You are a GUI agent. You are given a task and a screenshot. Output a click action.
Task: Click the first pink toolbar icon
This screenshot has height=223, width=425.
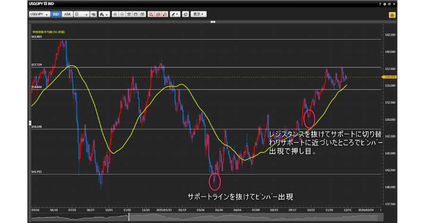coord(151,15)
